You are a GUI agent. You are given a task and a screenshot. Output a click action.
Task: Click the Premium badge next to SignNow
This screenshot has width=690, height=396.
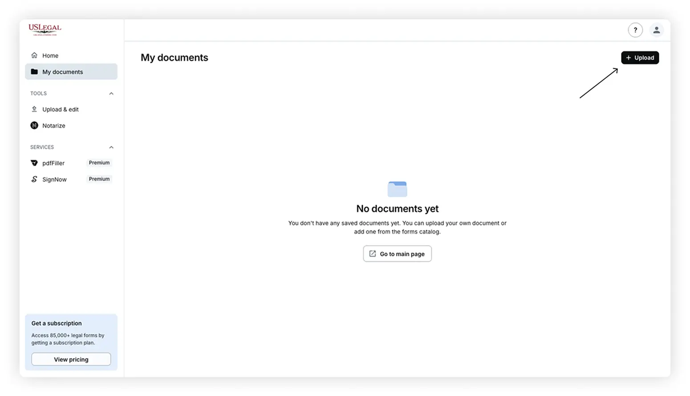point(99,179)
